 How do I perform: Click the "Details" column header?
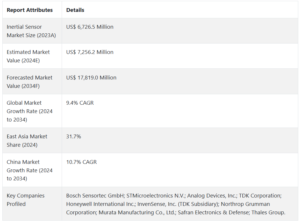pos(75,10)
